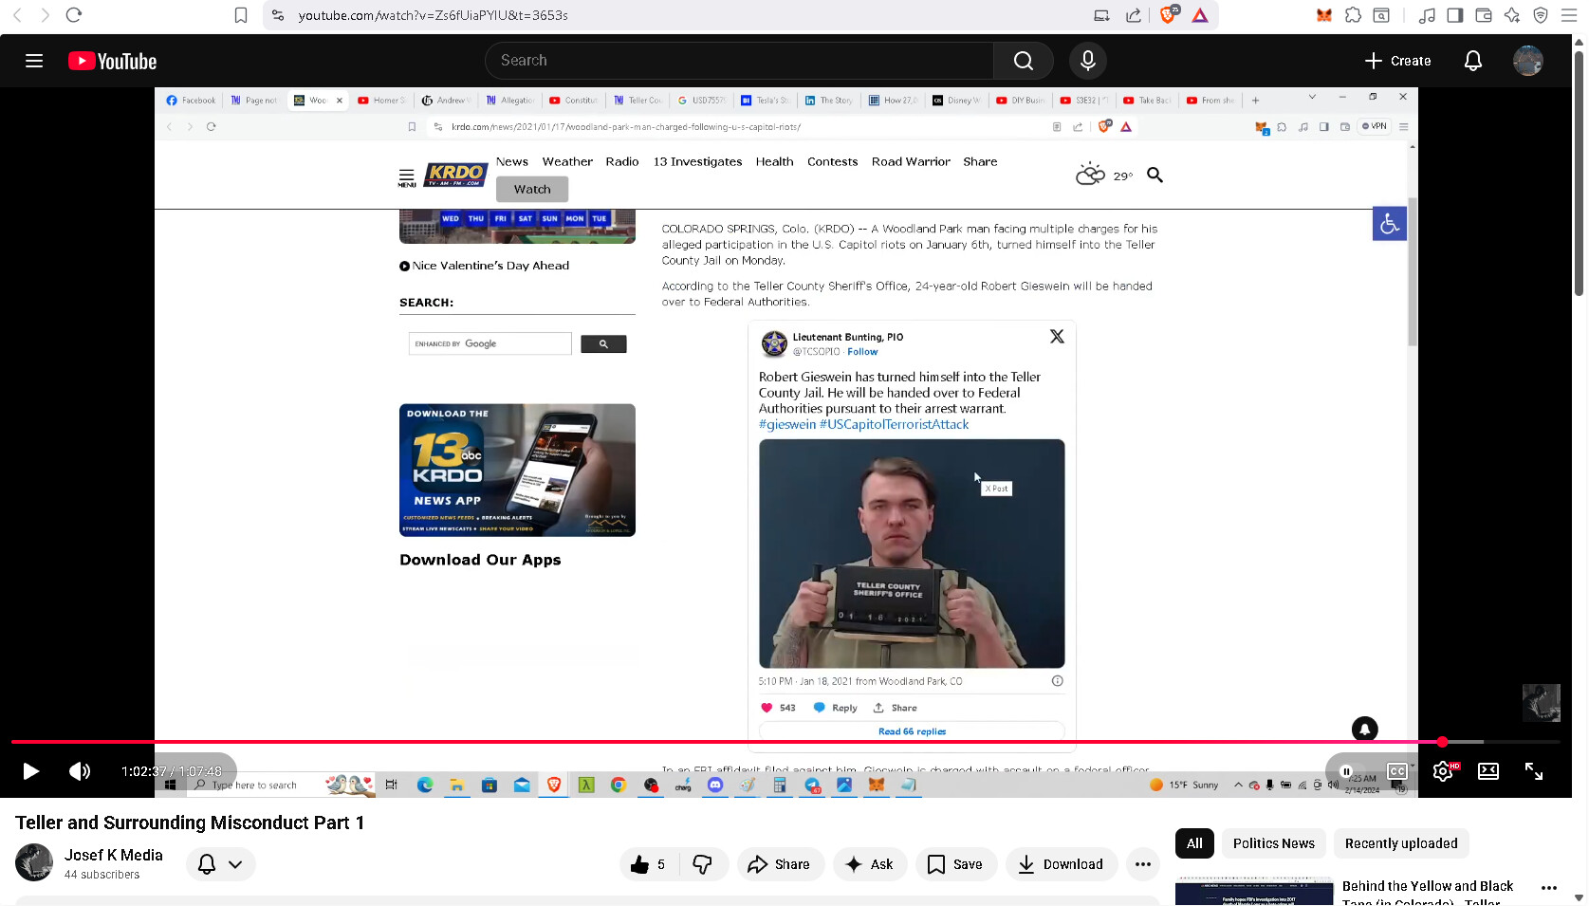Toggle closed captions with the CC button
The width and height of the screenshot is (1589, 906).
coord(1397,771)
